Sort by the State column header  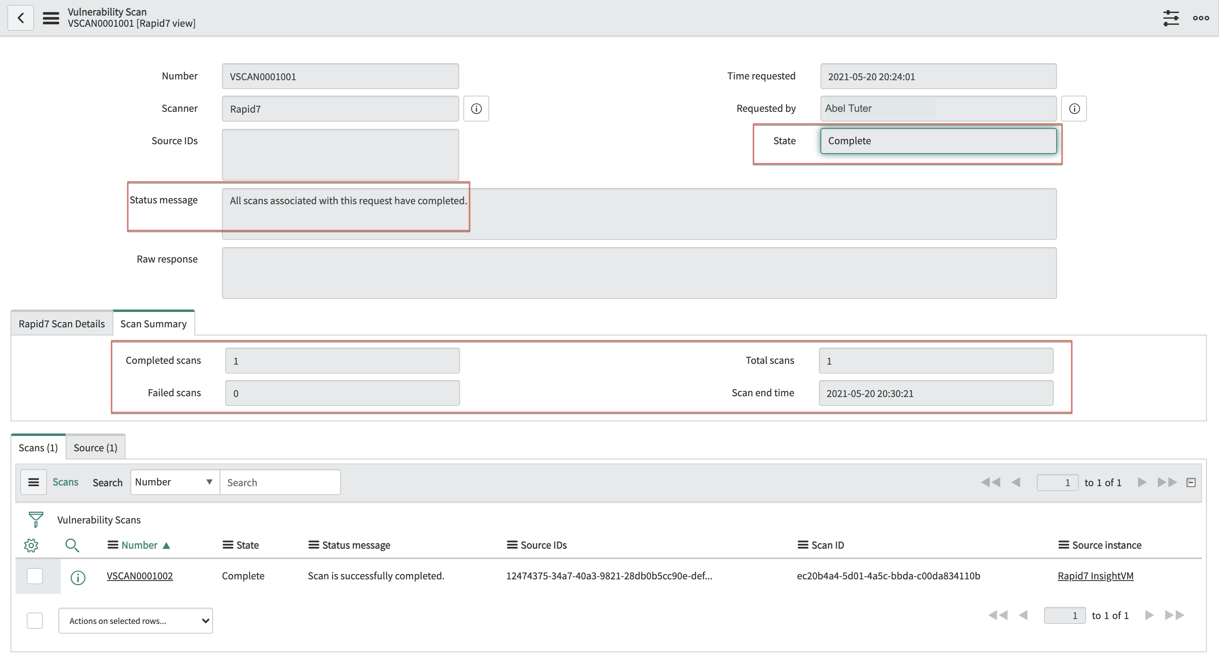coord(247,545)
